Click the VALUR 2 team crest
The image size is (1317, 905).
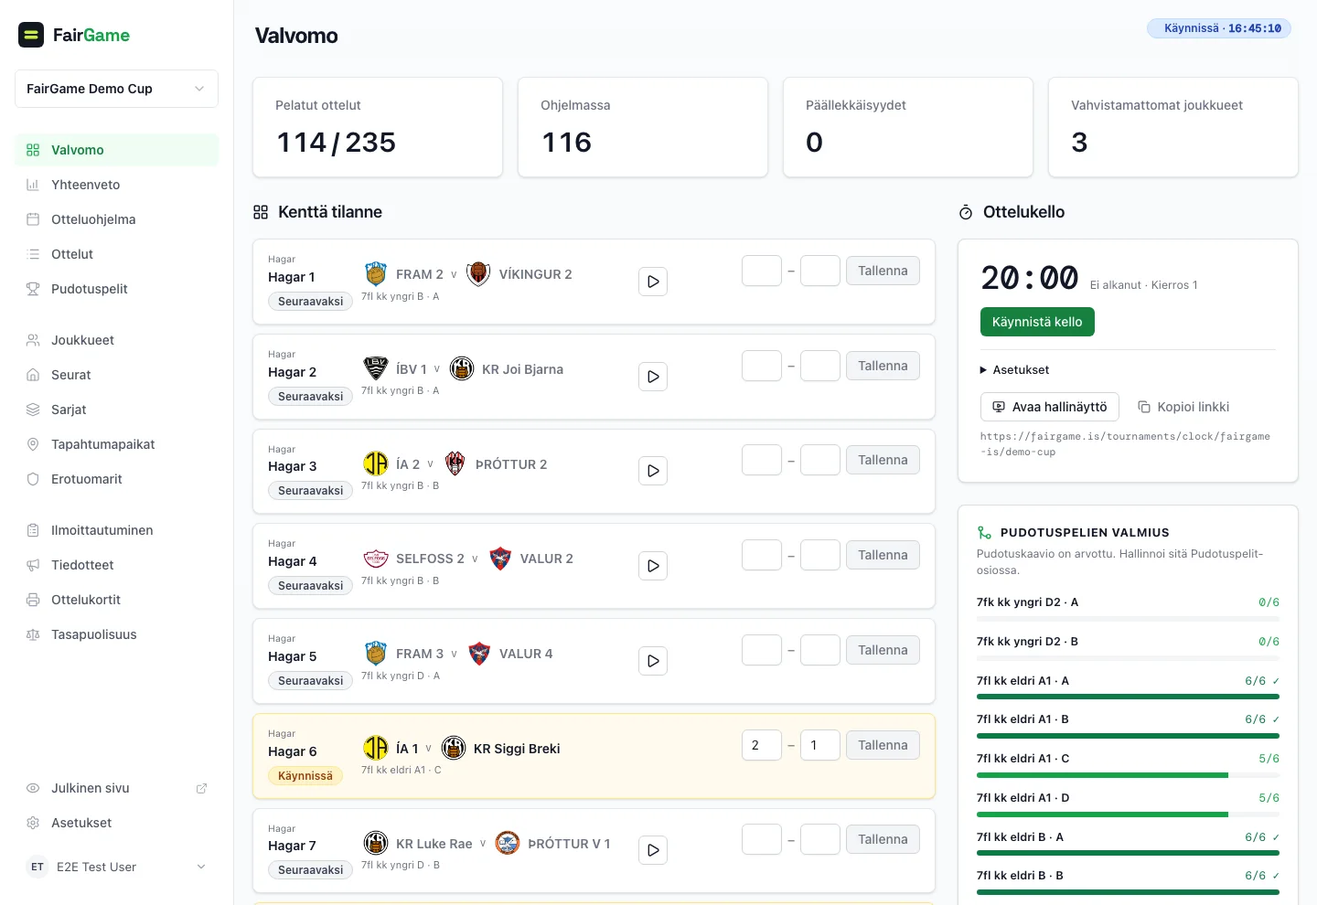tap(500, 559)
